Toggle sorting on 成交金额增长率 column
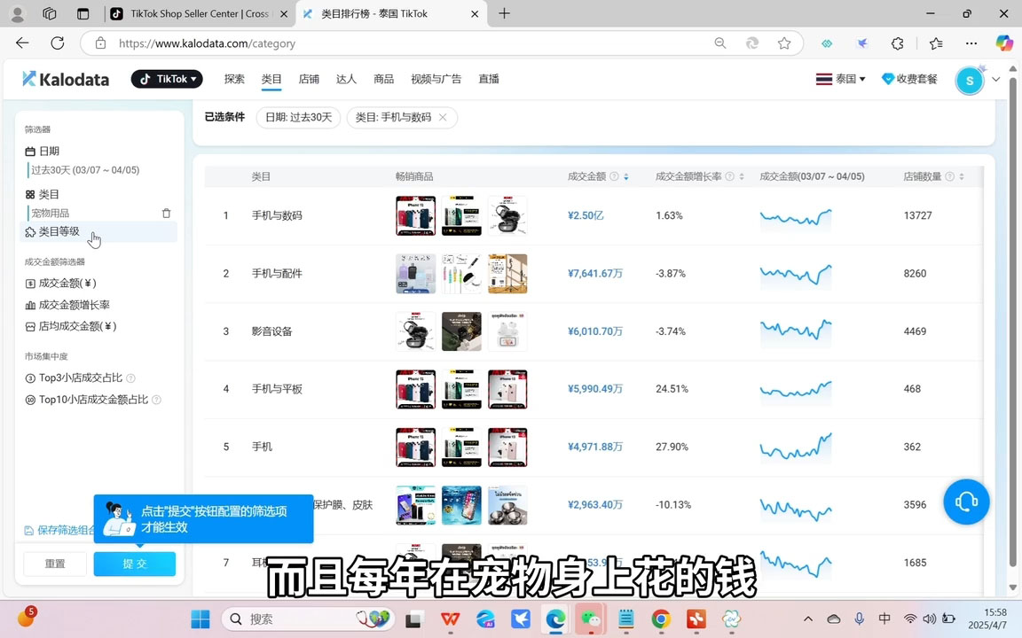 (740, 176)
